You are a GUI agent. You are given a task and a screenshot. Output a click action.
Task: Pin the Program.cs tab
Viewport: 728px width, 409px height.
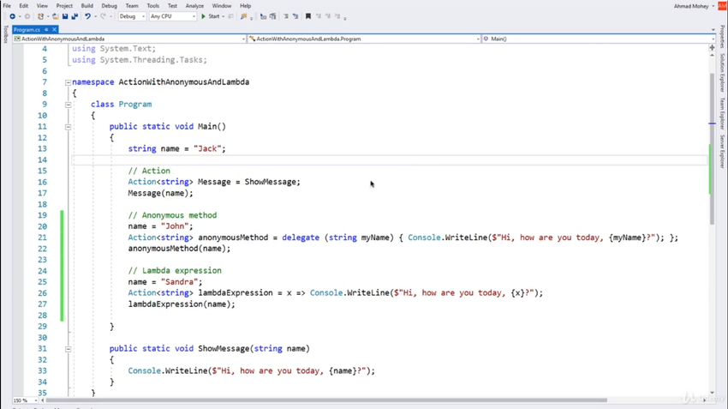(x=46, y=29)
